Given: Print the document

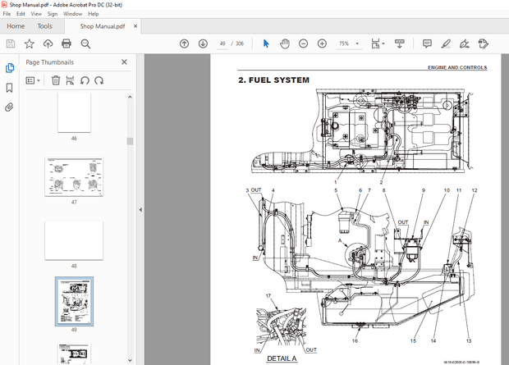Looking at the screenshot, I should (x=66, y=43).
